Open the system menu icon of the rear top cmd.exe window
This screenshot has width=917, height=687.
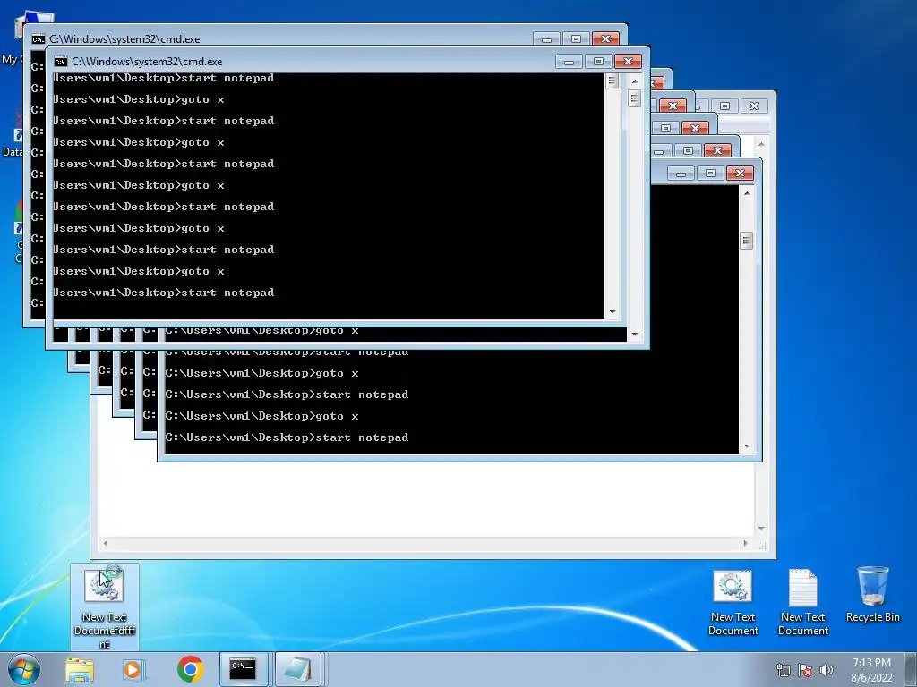(x=38, y=39)
